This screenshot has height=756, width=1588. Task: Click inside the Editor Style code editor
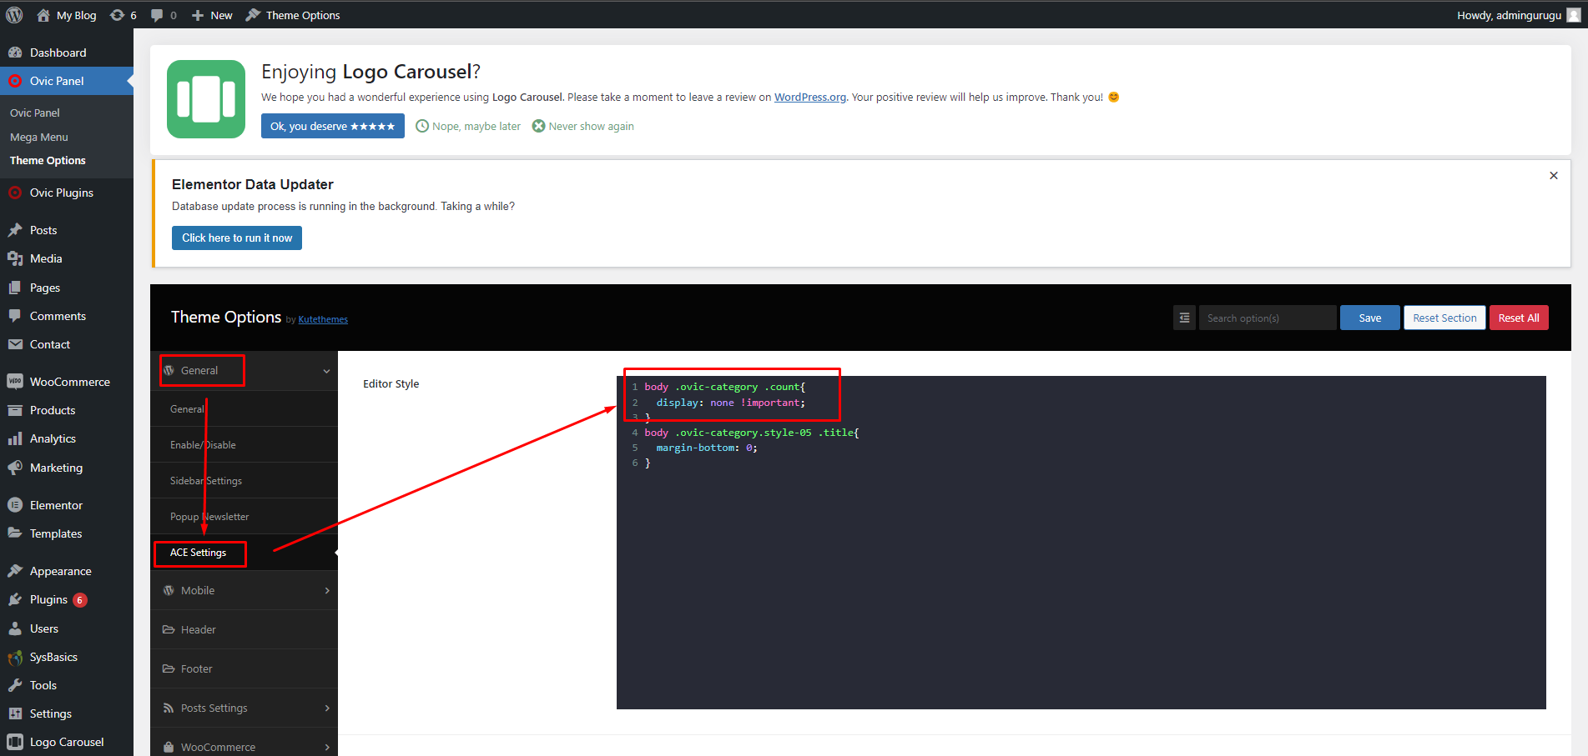coord(1081,542)
